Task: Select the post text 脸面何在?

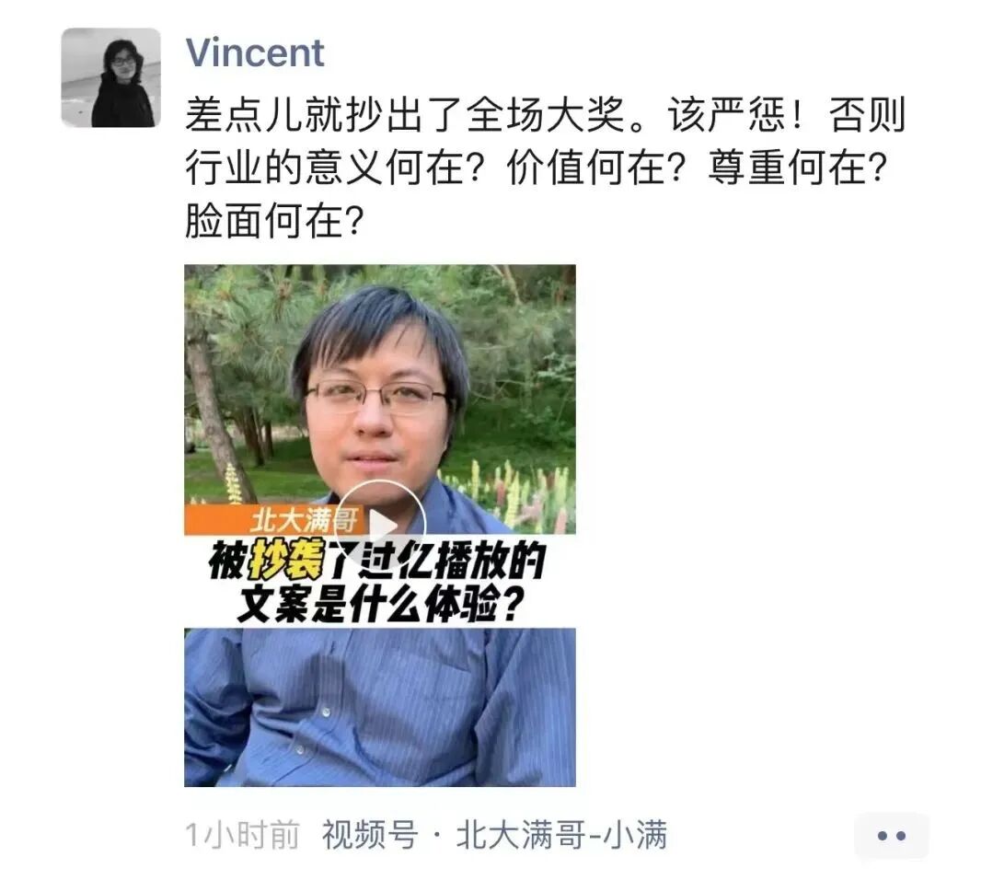Action: (275, 221)
